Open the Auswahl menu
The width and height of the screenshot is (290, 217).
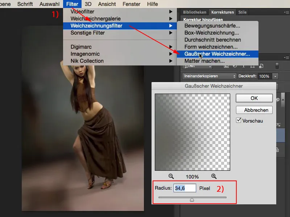[49, 4]
